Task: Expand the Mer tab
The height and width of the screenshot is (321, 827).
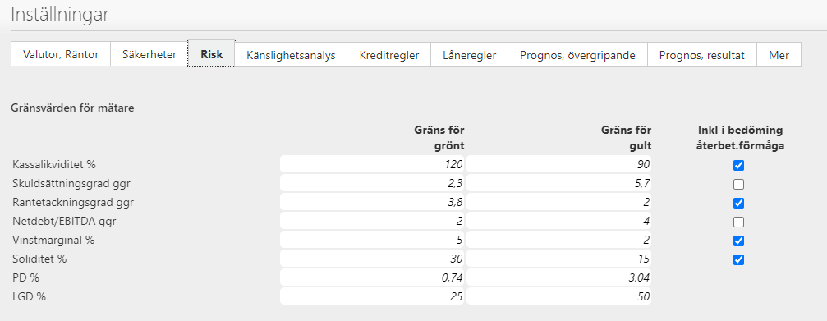Action: point(779,55)
